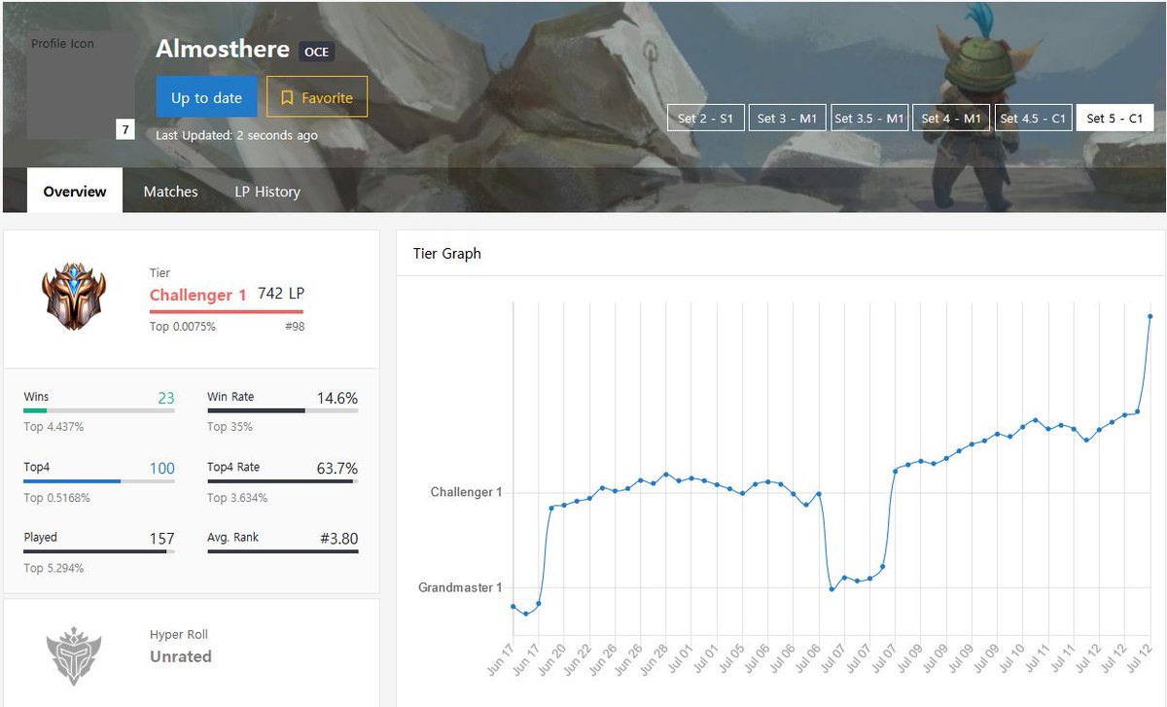Select the Set 3.5 - M1 season button

tap(868, 118)
